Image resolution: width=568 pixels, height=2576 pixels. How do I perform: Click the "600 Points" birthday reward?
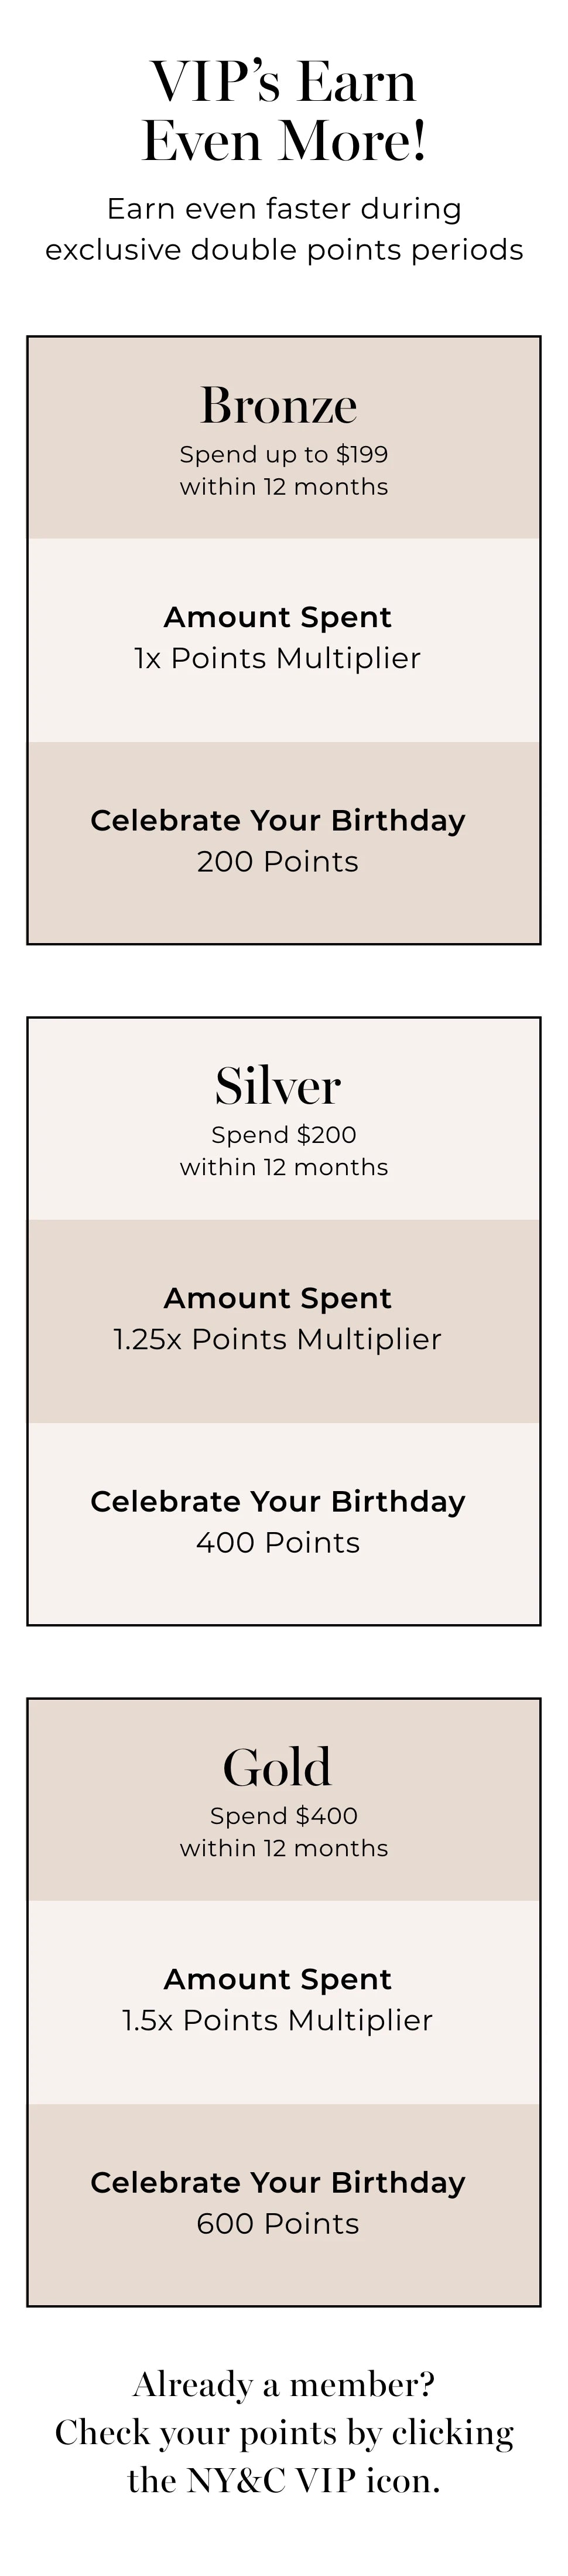(278, 2223)
